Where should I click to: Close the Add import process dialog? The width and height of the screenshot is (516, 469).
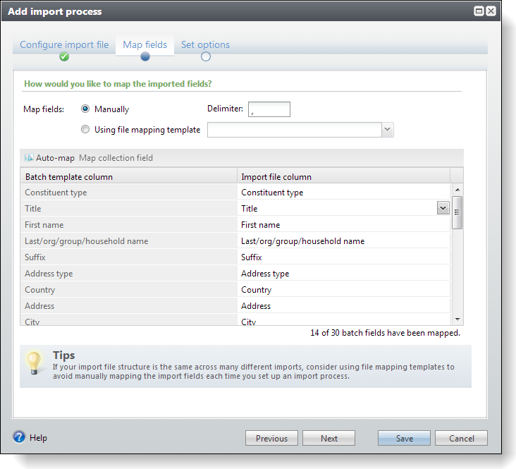[x=491, y=11]
